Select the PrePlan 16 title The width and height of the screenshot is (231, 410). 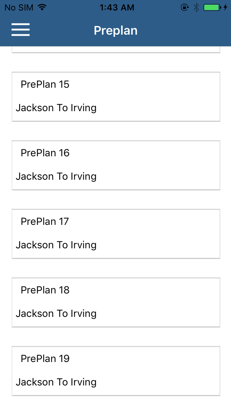(x=45, y=153)
